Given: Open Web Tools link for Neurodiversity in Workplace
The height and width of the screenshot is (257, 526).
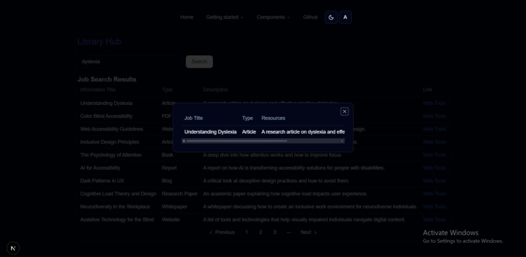Looking at the screenshot, I should click(x=435, y=206).
